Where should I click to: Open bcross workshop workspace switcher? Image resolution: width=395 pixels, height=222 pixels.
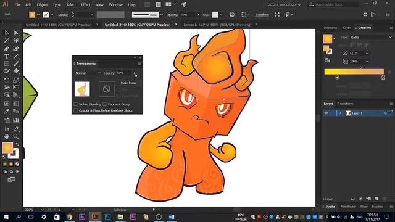(284, 4)
